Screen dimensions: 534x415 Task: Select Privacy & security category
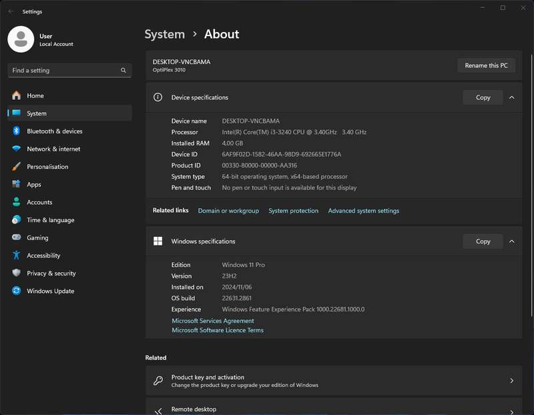(x=69, y=273)
